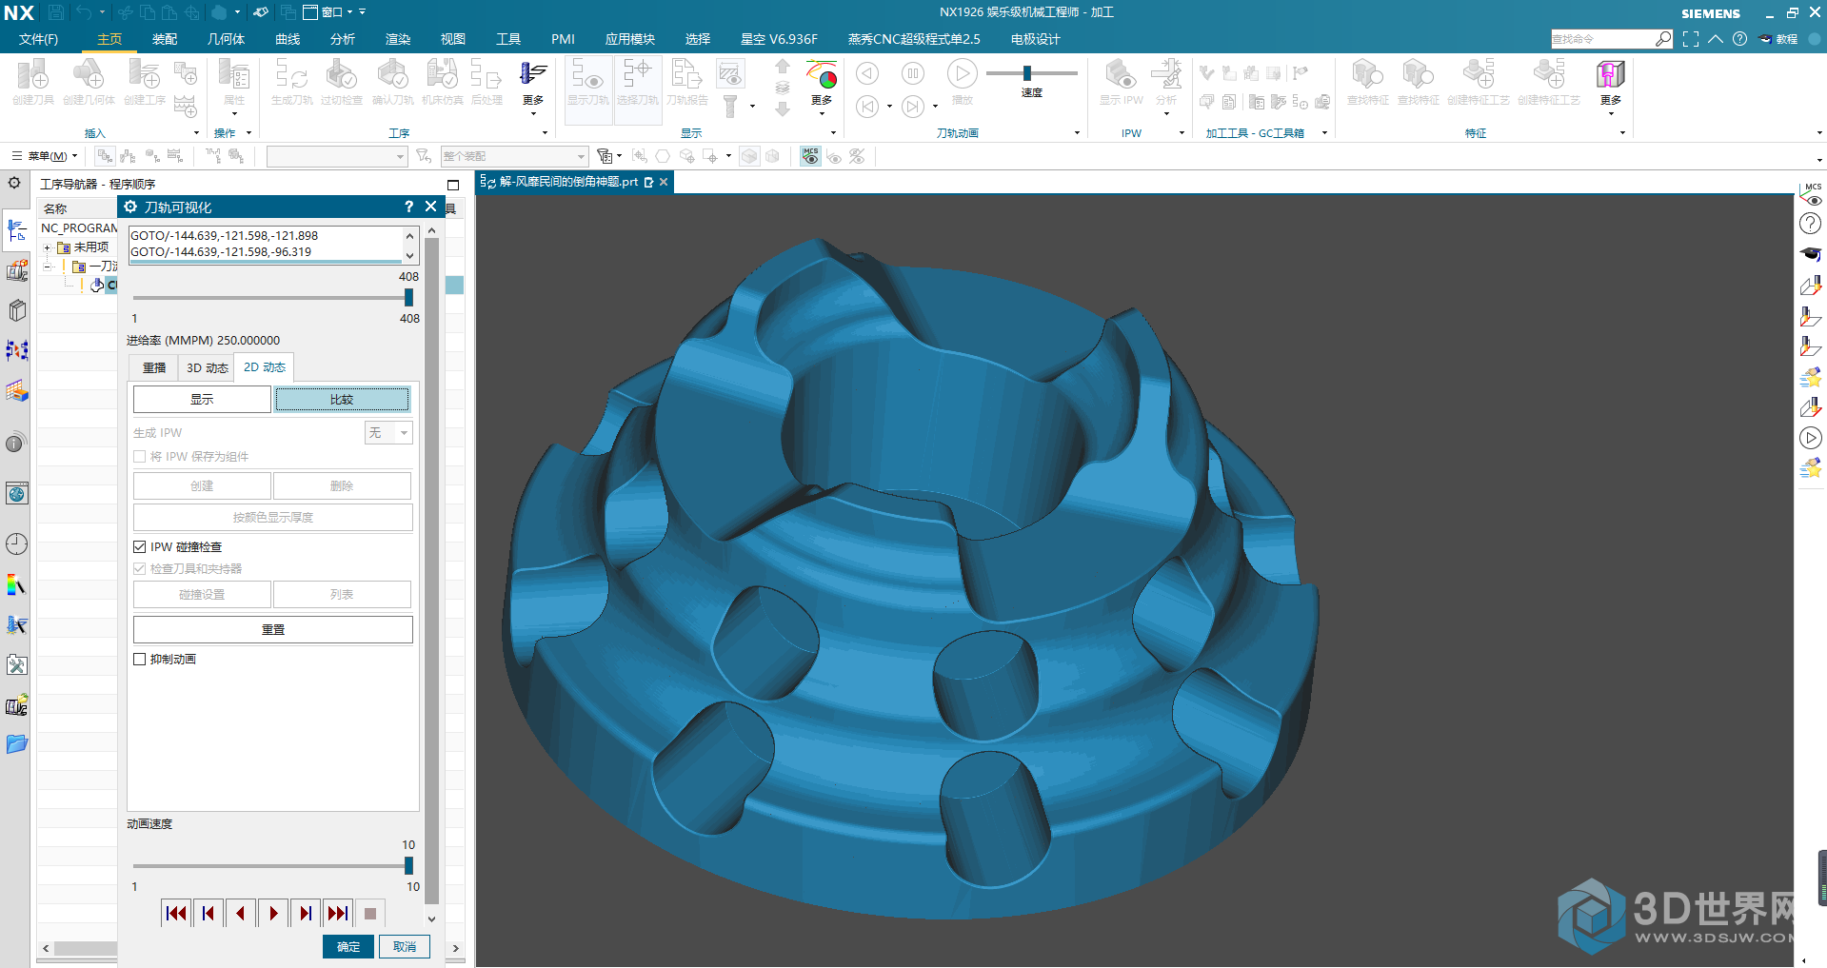Click the 确定 button
Image resolution: width=1827 pixels, height=968 pixels.
(348, 947)
